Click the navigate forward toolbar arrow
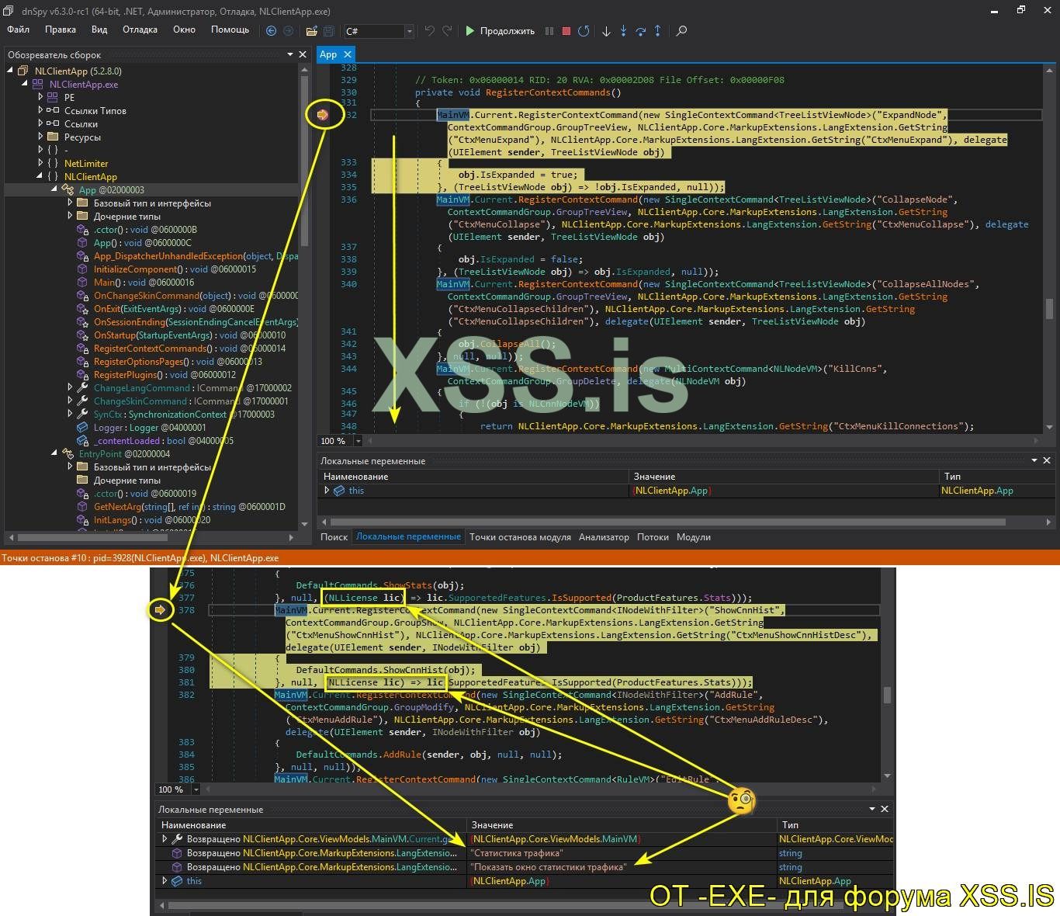1060x916 pixels. [288, 31]
